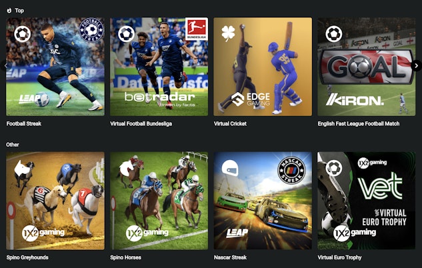422x268 pixels.
Task: Click the flame icon next to Top
Action: [9, 11]
